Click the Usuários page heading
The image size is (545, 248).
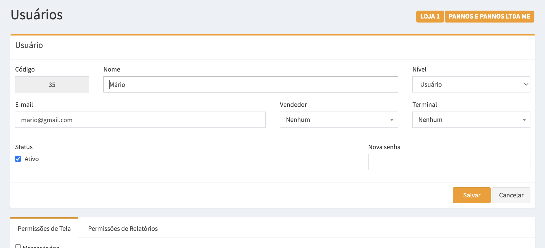click(37, 15)
